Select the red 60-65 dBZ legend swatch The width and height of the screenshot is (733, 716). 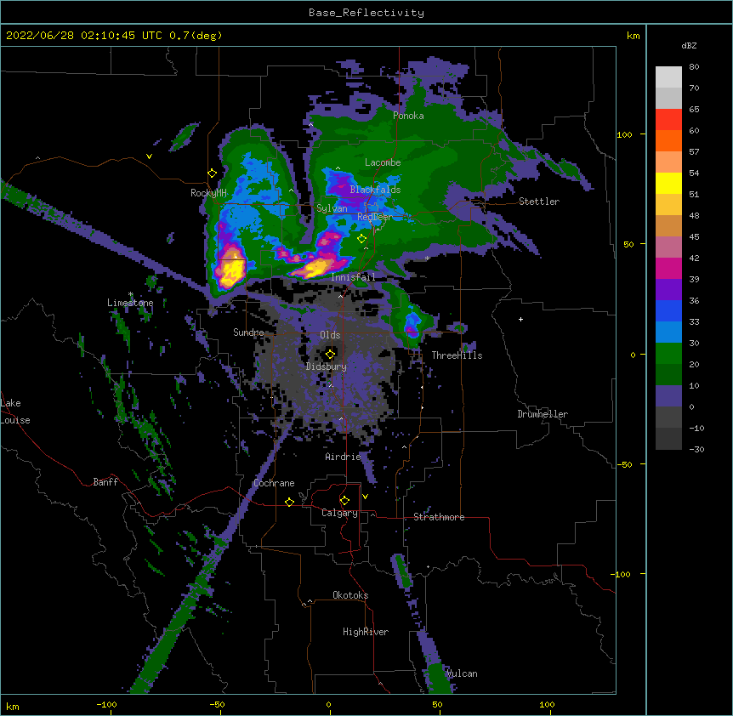(x=668, y=120)
